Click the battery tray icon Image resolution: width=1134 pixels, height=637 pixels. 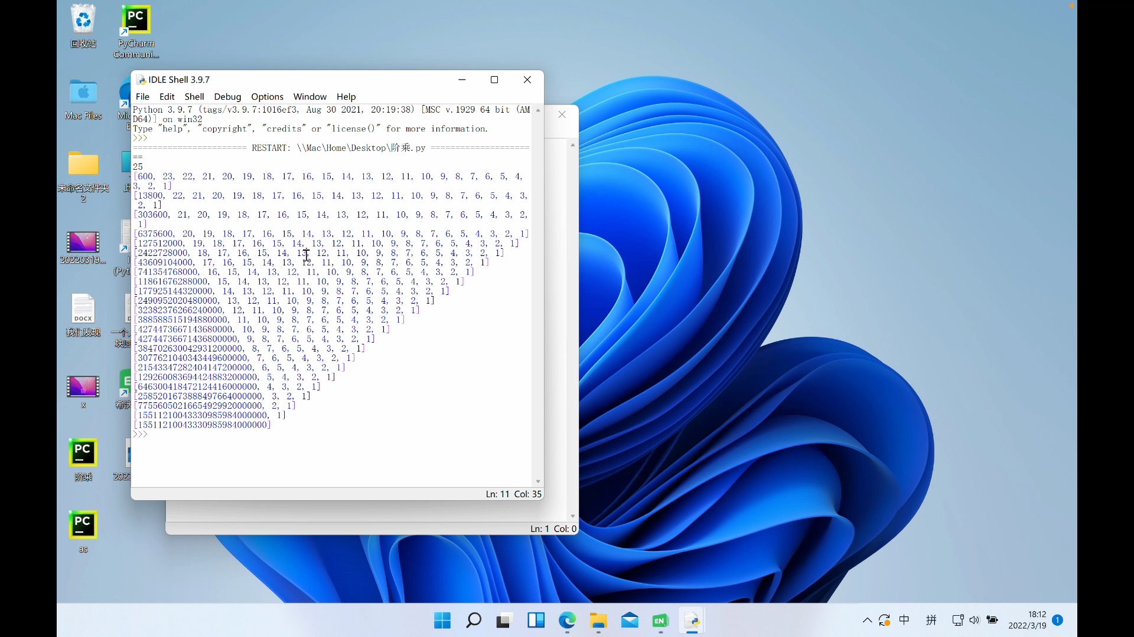point(993,620)
